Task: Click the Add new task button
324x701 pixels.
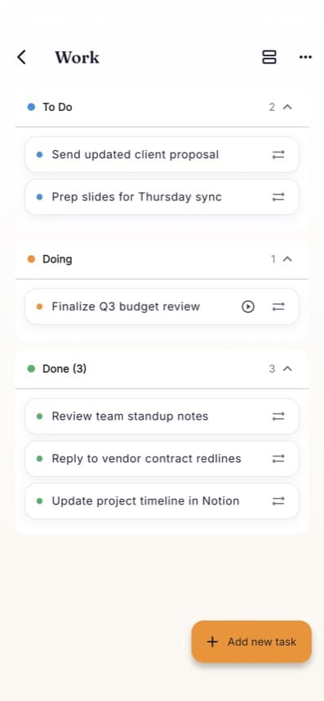Action: tap(251, 641)
